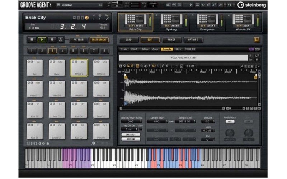Viewport: 287px width, 179px height.
Task: Open the Pan value dropdown
Action: pos(208,139)
